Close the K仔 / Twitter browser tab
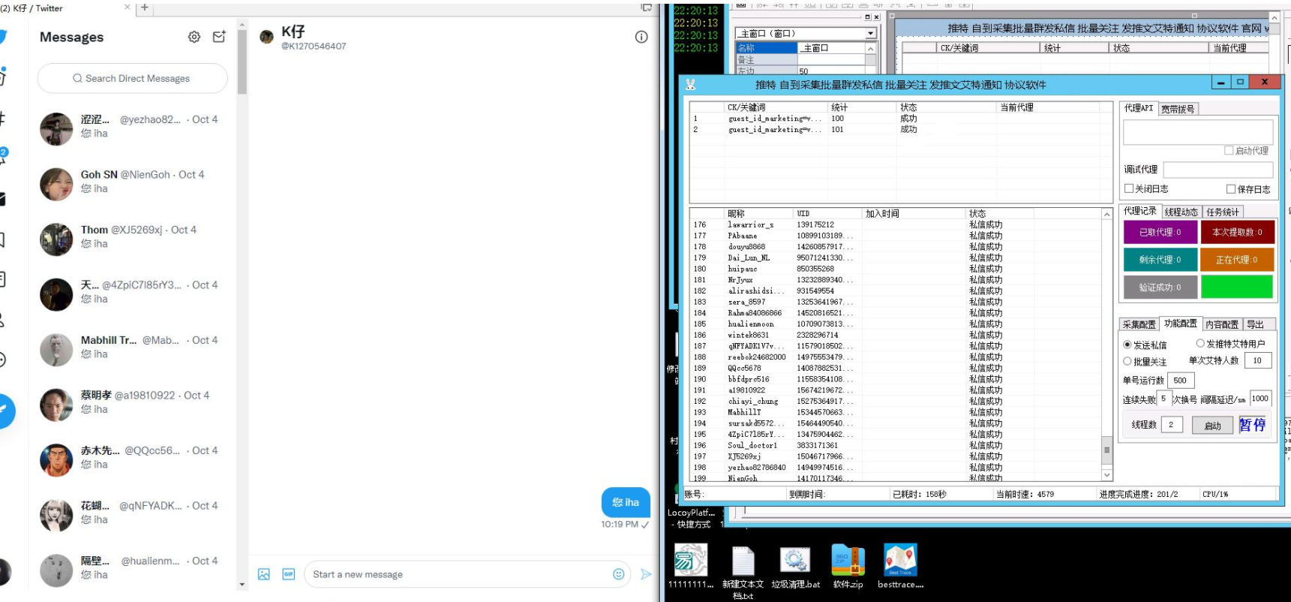 (127, 8)
